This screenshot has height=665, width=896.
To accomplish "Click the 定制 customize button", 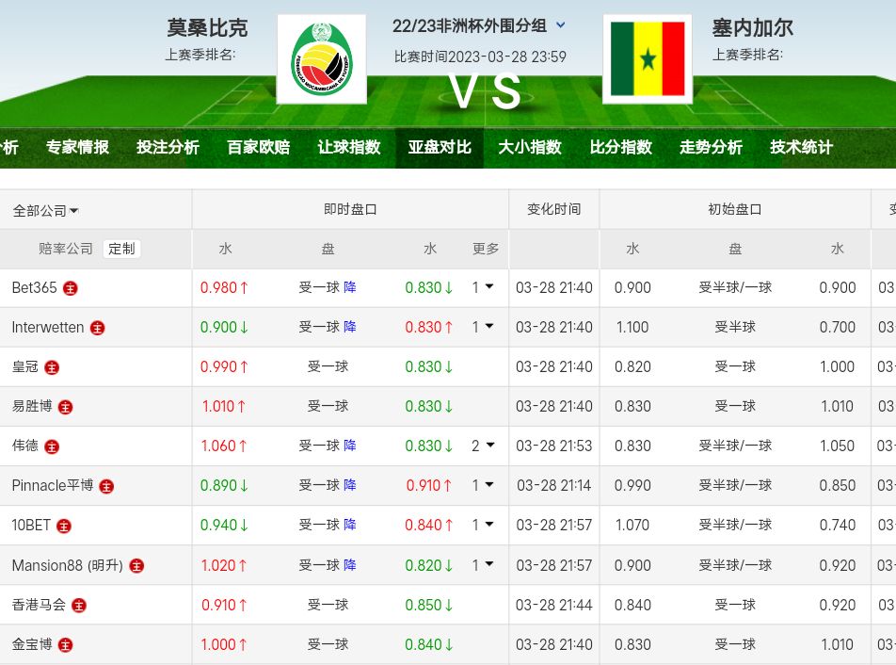I will (x=121, y=249).
